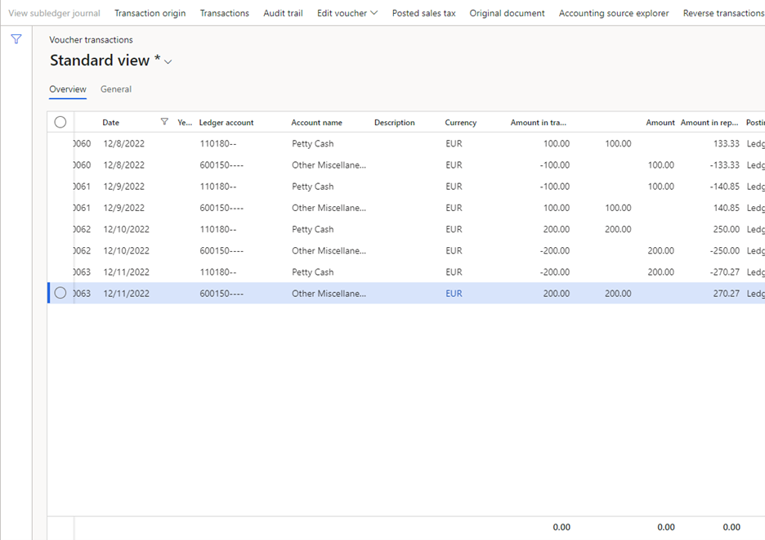Click the Date column filter icon

164,122
